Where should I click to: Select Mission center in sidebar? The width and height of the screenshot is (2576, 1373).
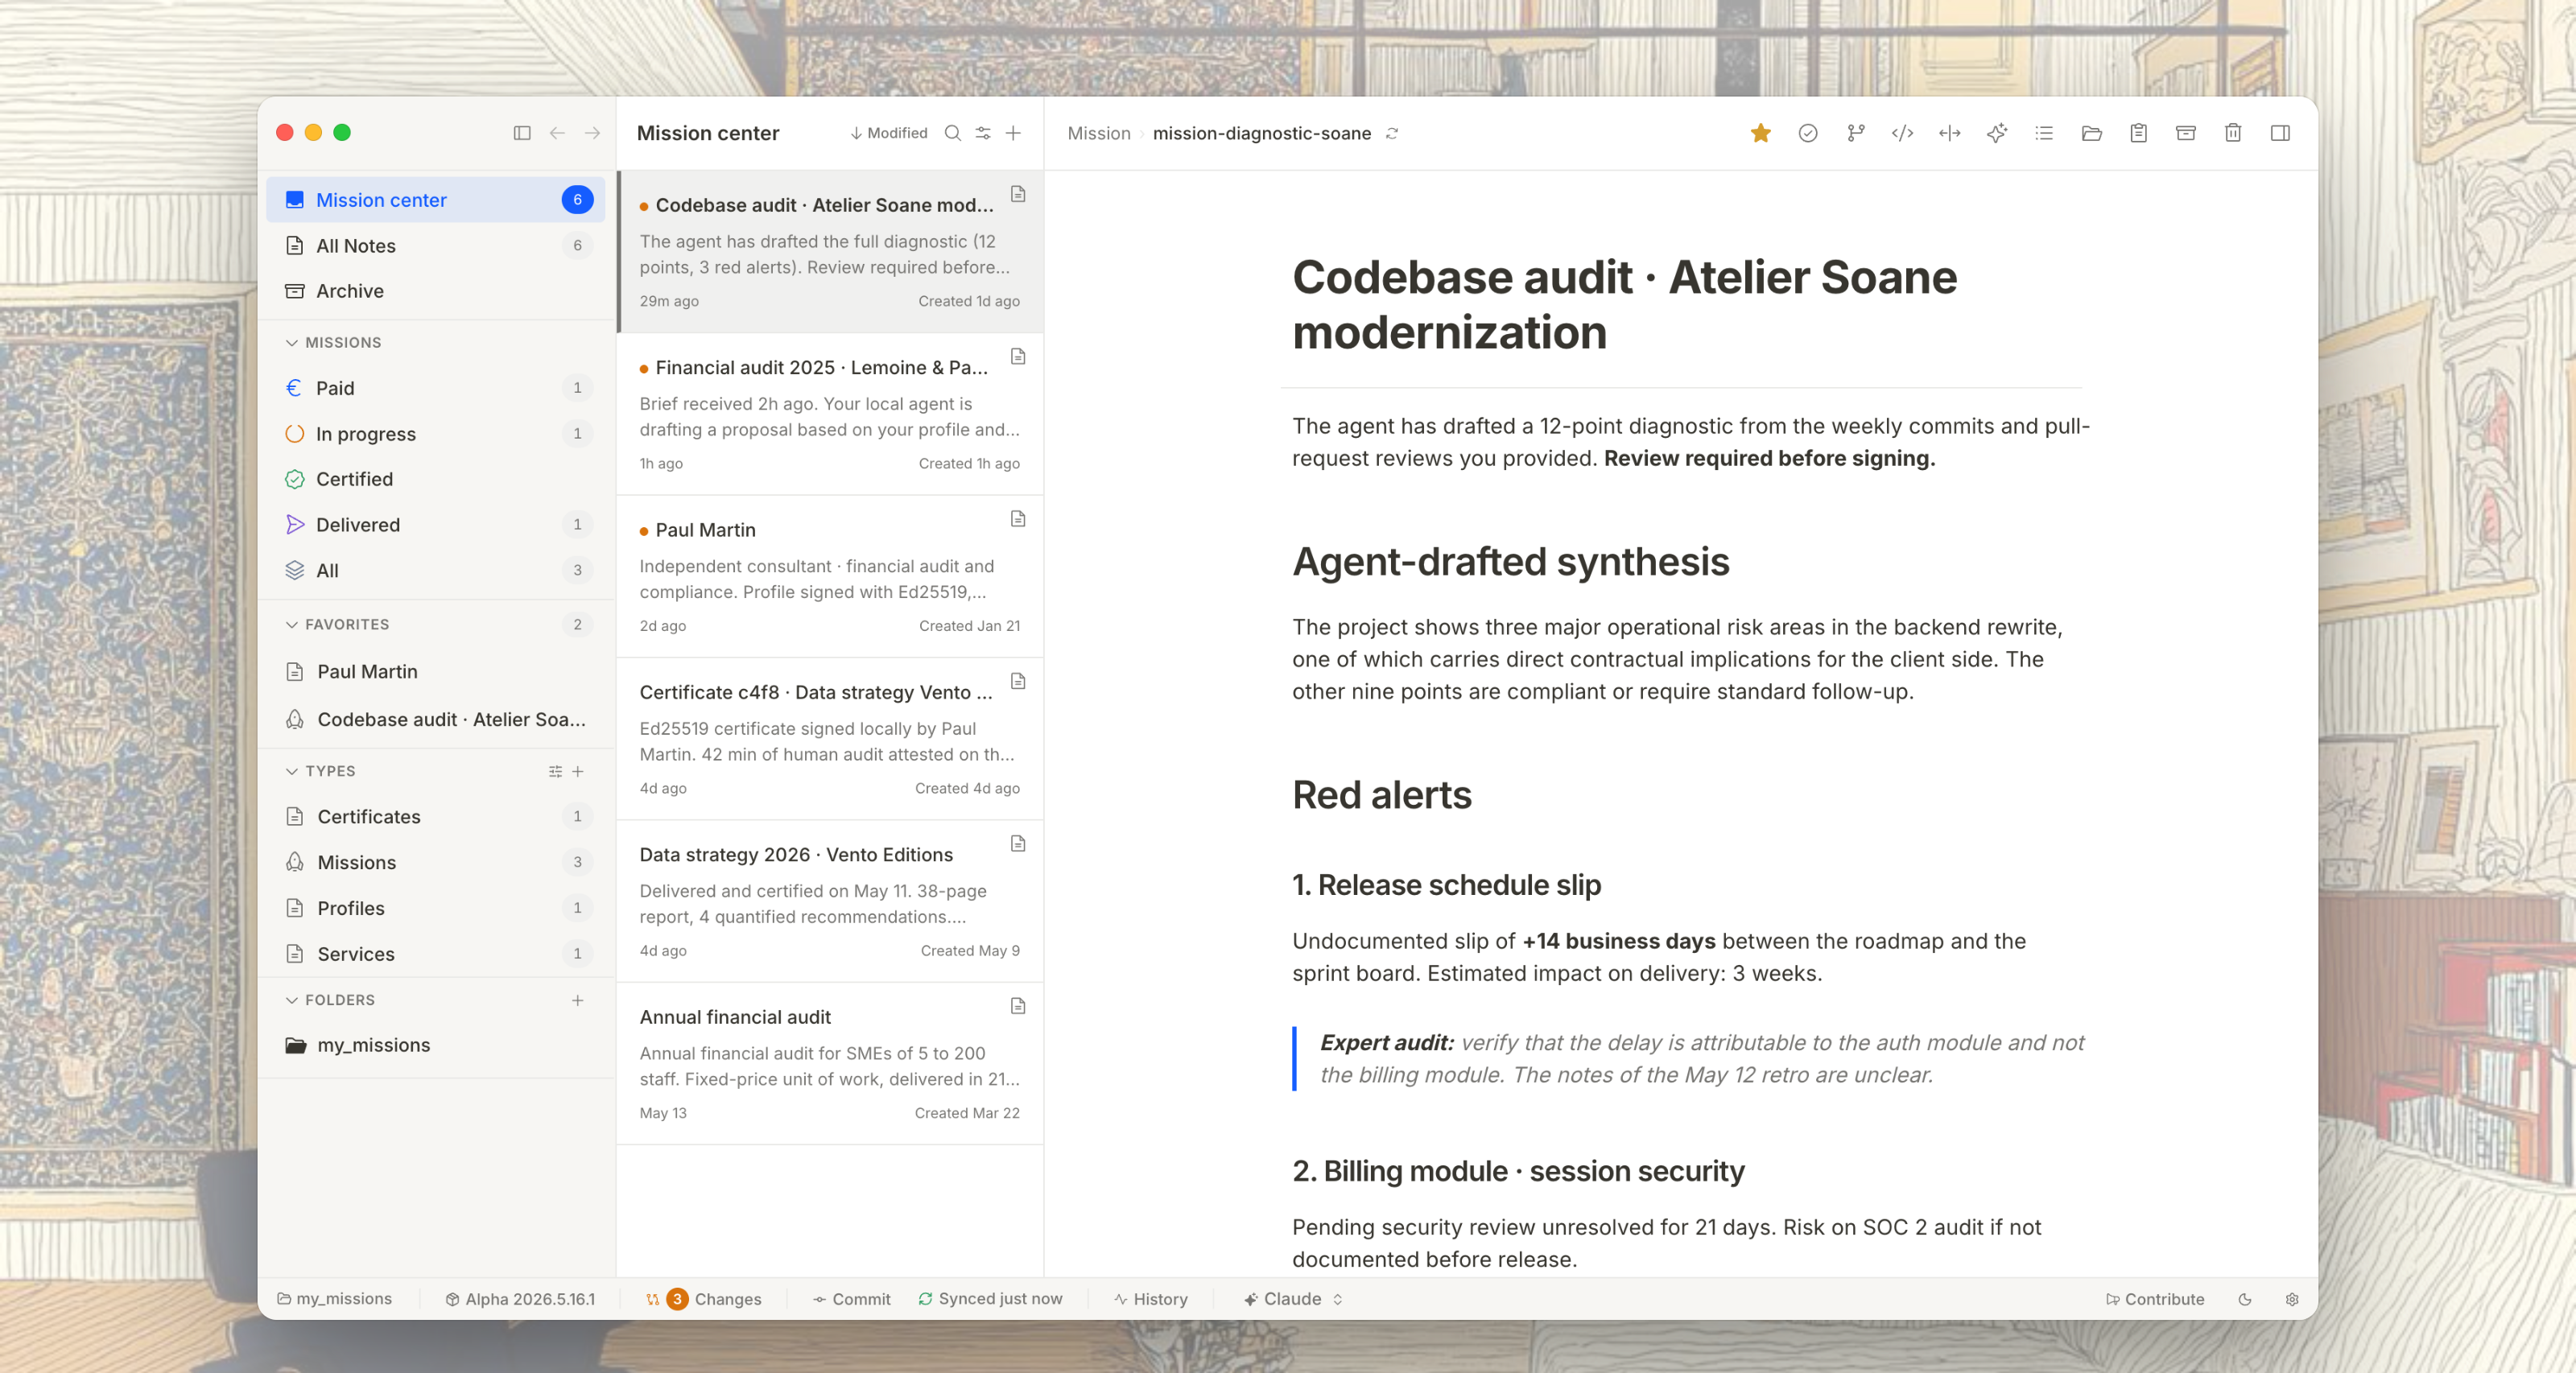coord(435,200)
